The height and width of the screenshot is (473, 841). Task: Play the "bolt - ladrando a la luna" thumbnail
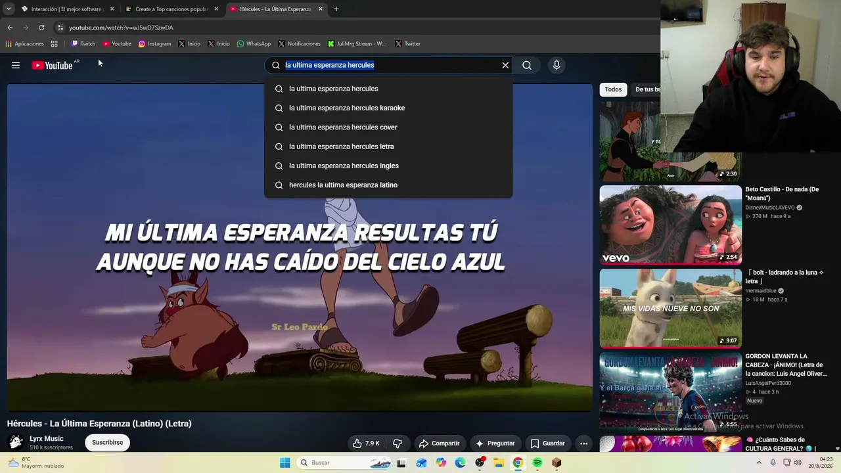click(670, 308)
